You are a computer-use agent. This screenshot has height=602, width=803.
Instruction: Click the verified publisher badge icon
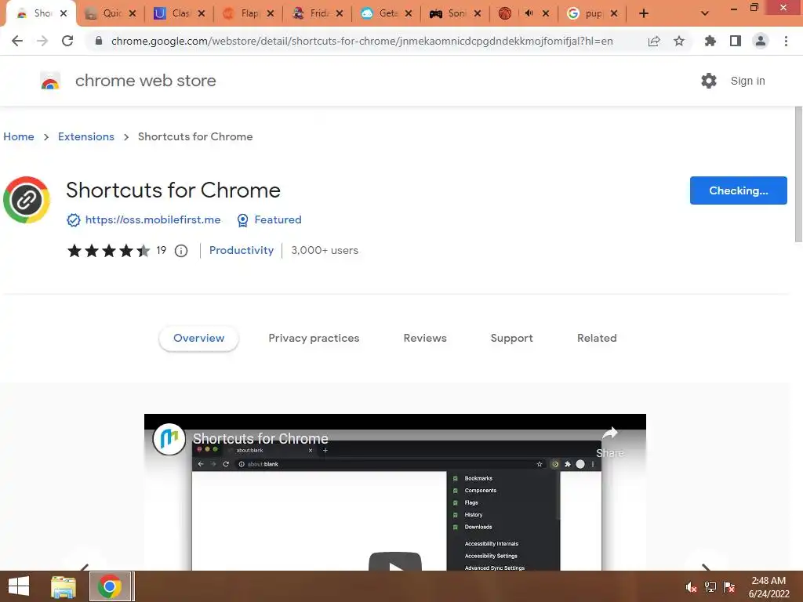coord(74,220)
